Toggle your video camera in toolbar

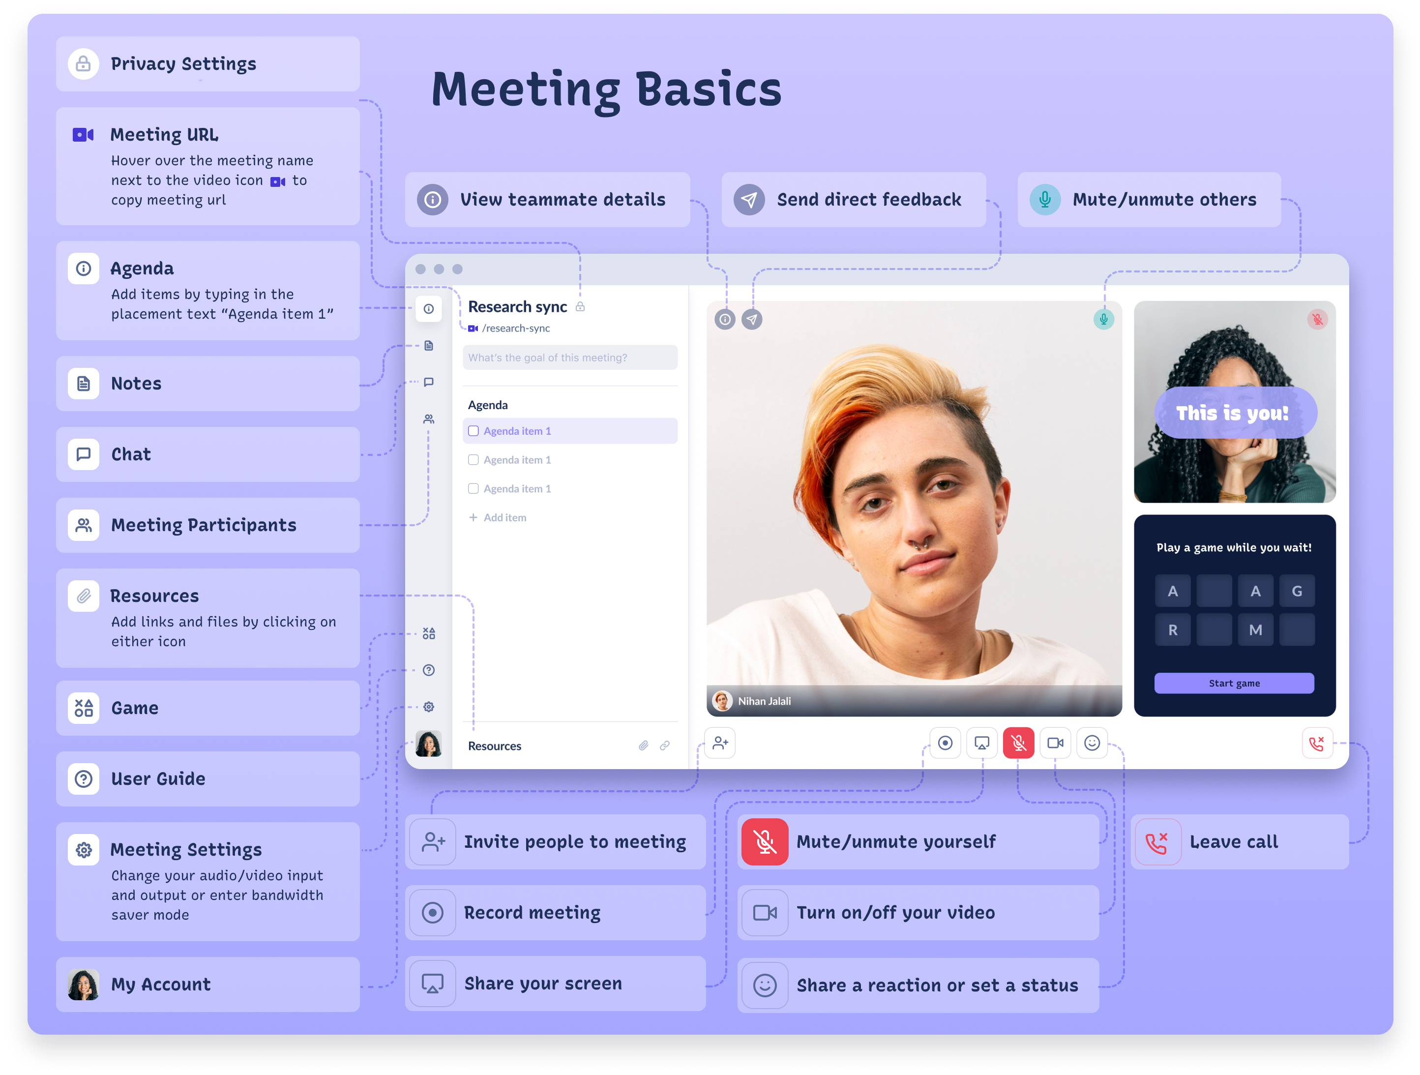1055,743
